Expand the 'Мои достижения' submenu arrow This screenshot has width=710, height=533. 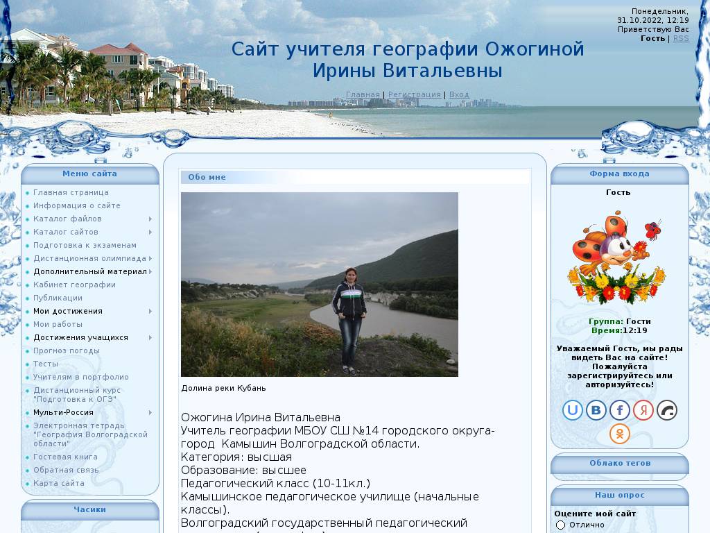150,312
